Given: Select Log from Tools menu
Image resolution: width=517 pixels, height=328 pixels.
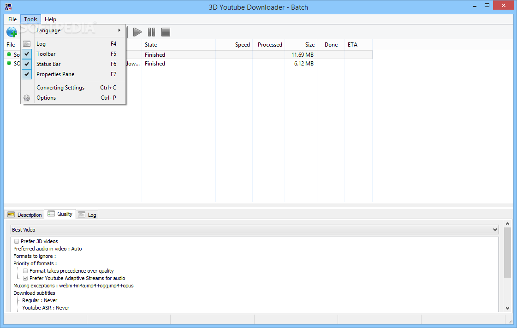Looking at the screenshot, I should (x=73, y=44).
